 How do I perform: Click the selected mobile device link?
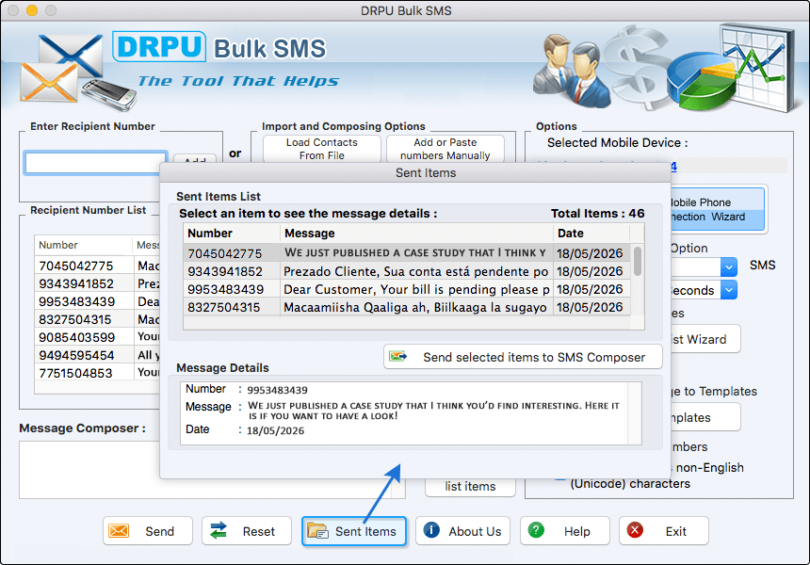coord(673,167)
